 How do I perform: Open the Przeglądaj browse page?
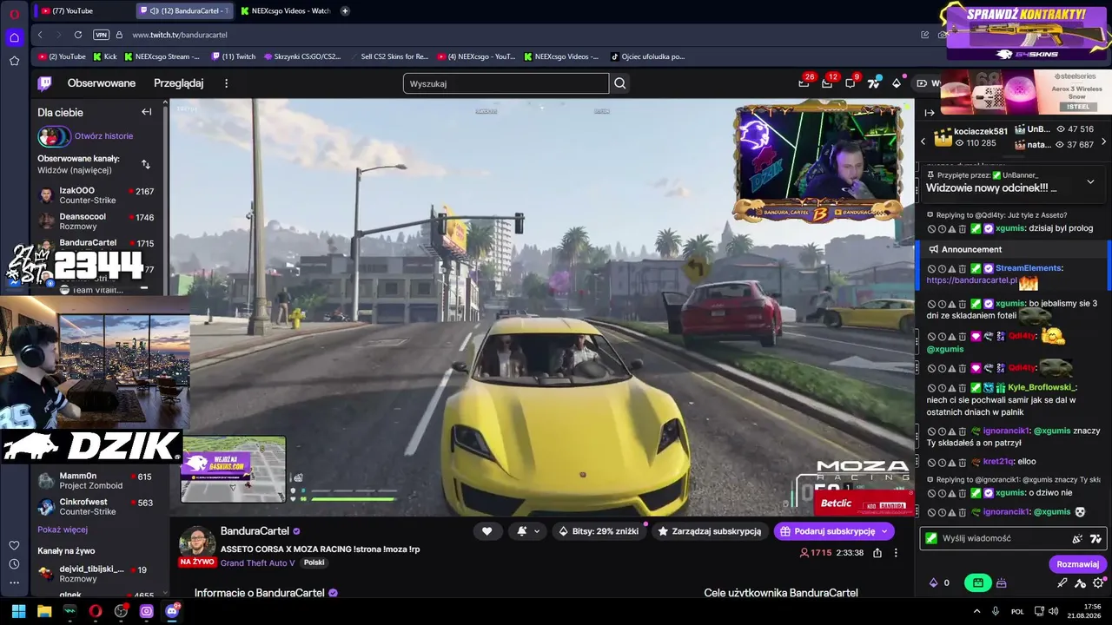click(x=178, y=83)
